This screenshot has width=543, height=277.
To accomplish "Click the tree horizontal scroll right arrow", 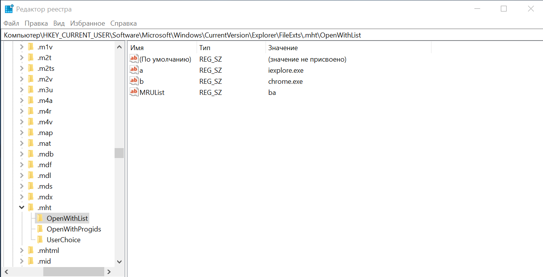I will click(109, 272).
